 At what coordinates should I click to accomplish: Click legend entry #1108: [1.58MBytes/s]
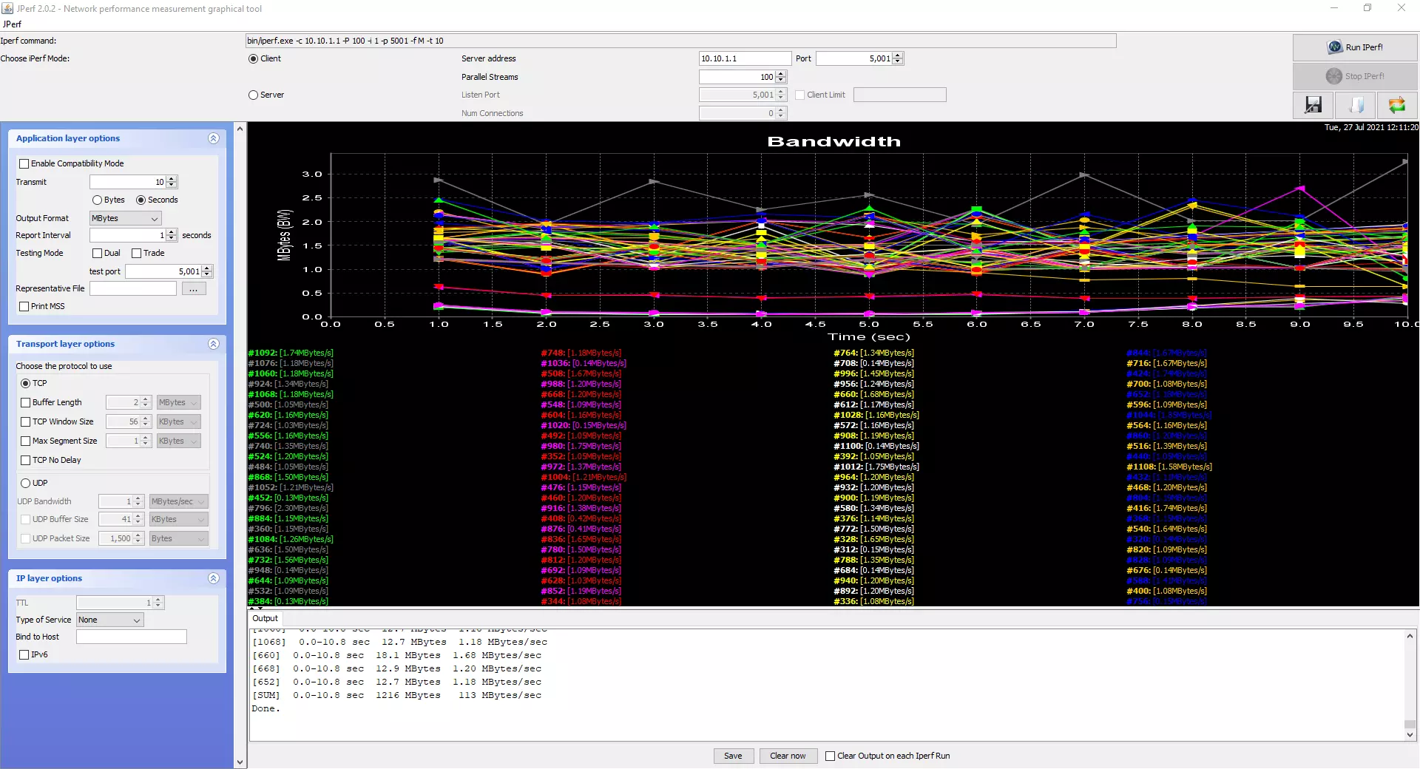pyautogui.click(x=1169, y=467)
